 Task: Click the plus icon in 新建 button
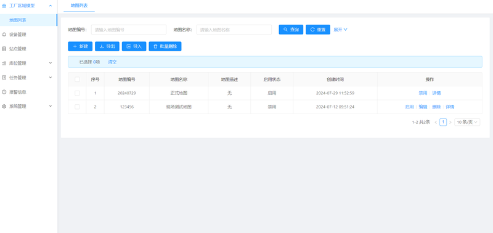(x=75, y=46)
